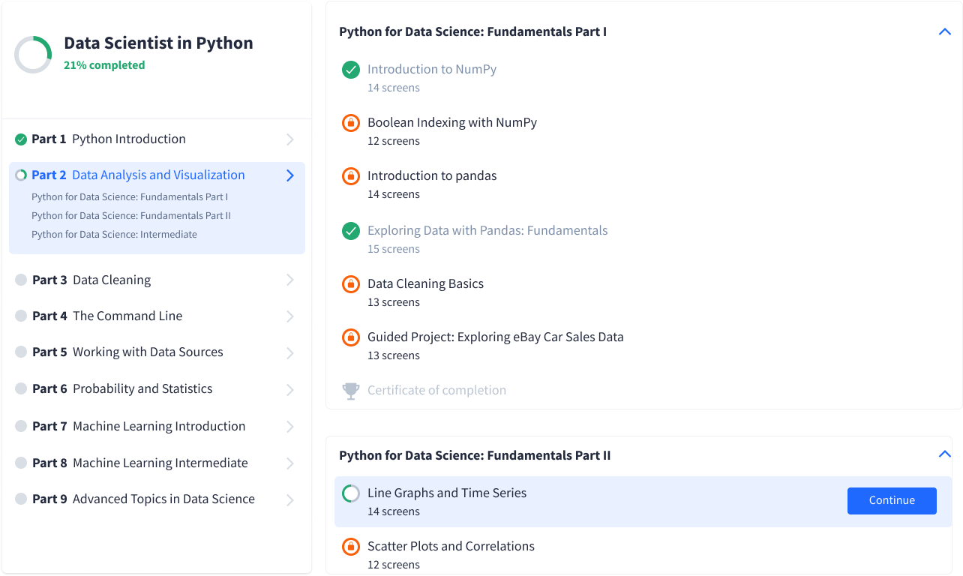
Task: Click green checkmark next to Part 1
Action: (21, 139)
